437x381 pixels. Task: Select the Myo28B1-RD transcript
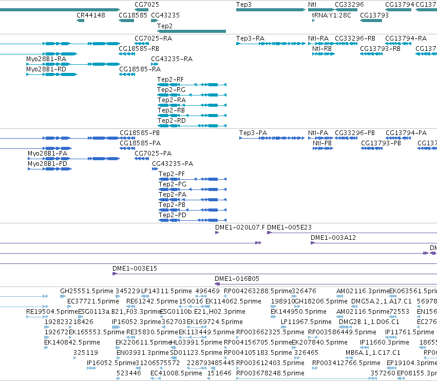pos(51,74)
